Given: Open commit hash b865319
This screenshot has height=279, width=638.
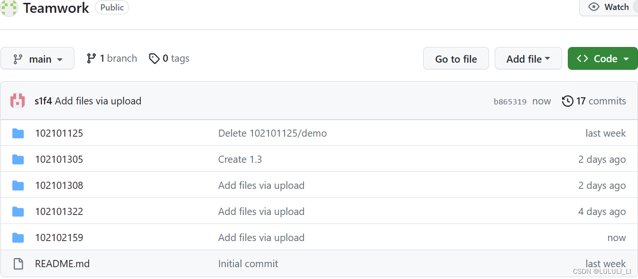Looking at the screenshot, I should [x=510, y=102].
